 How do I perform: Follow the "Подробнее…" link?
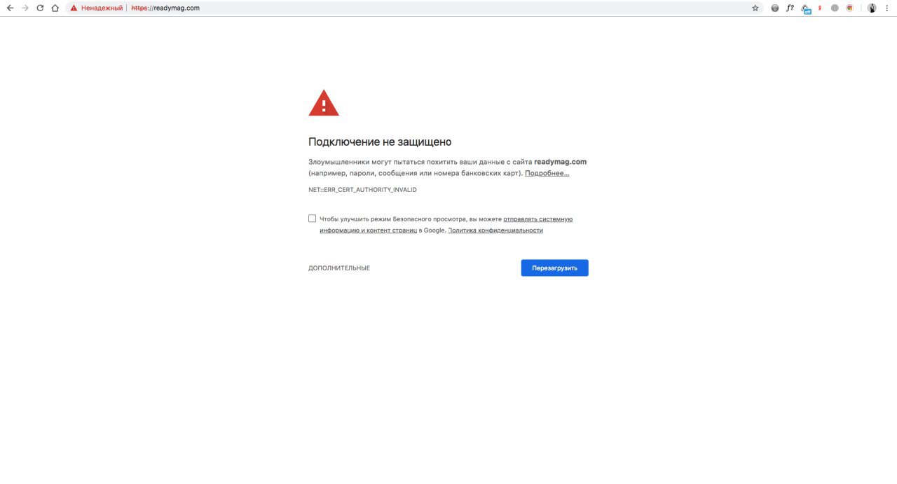[x=547, y=173]
